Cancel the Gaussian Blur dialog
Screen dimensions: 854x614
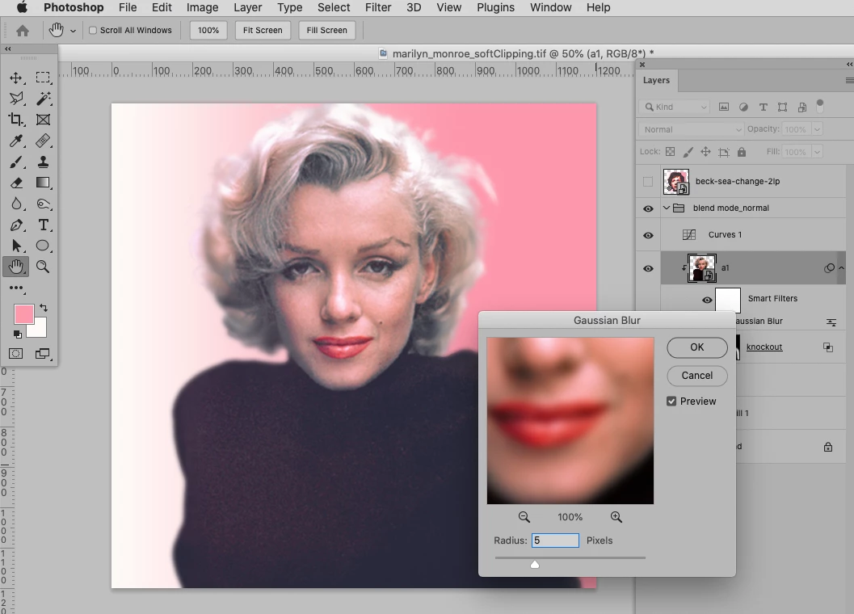[697, 376]
